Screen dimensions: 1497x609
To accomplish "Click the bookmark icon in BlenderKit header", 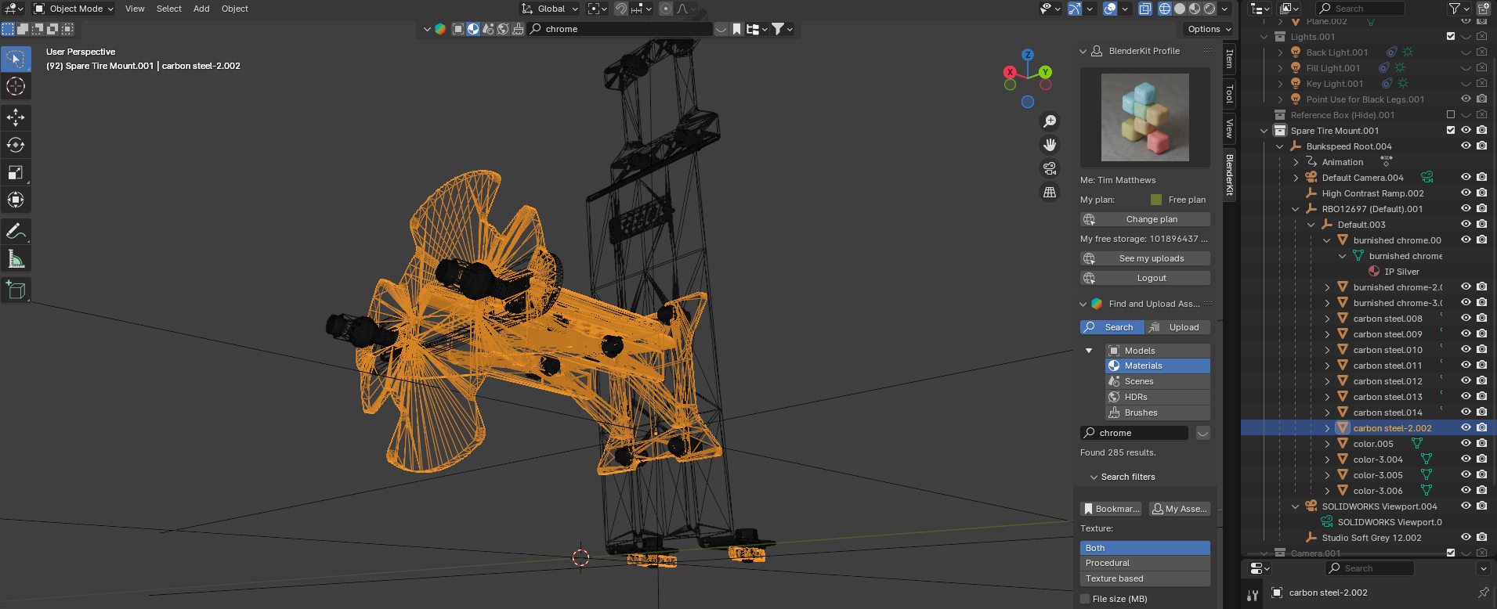I will [737, 29].
